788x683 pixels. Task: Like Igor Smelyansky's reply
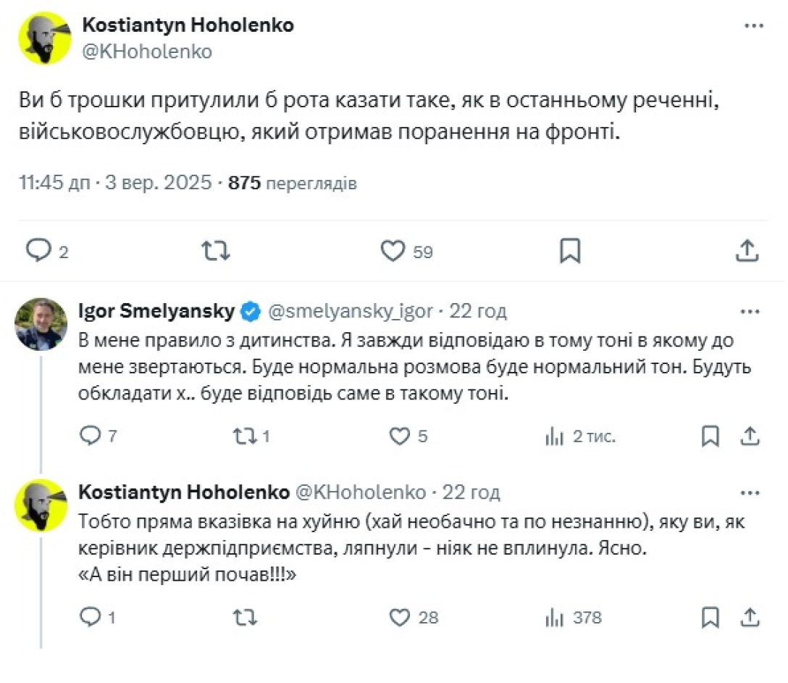[x=400, y=436]
